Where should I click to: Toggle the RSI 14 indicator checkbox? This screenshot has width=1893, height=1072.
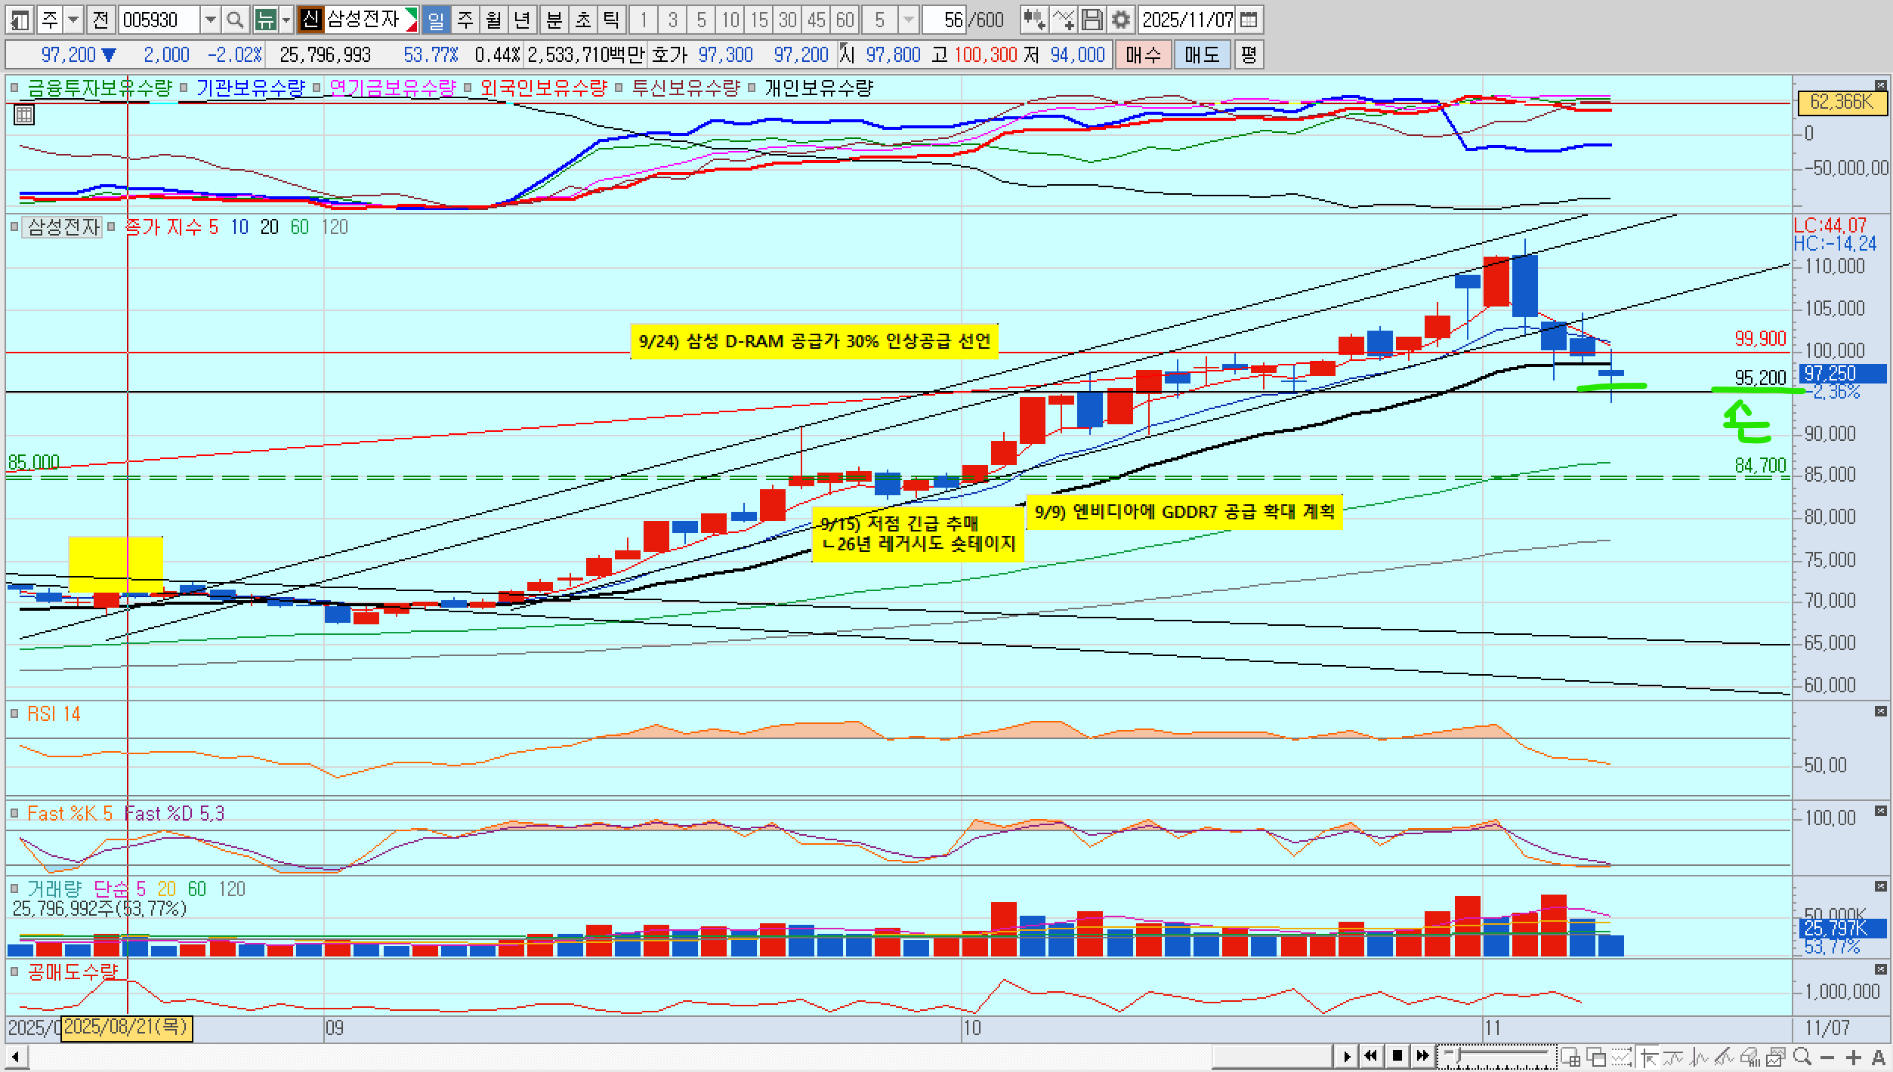tap(14, 713)
